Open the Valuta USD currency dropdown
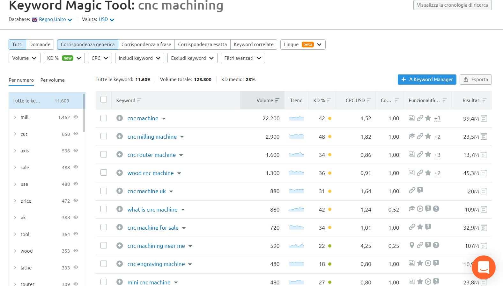503x286 pixels. click(x=106, y=19)
